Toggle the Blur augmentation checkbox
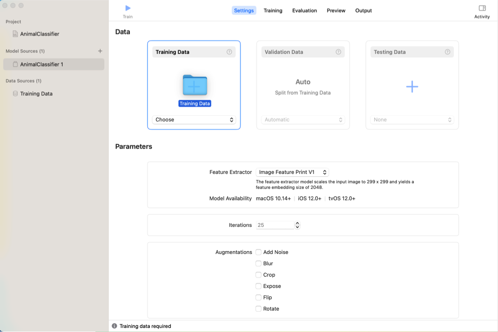The height and width of the screenshot is (332, 498). click(258, 263)
